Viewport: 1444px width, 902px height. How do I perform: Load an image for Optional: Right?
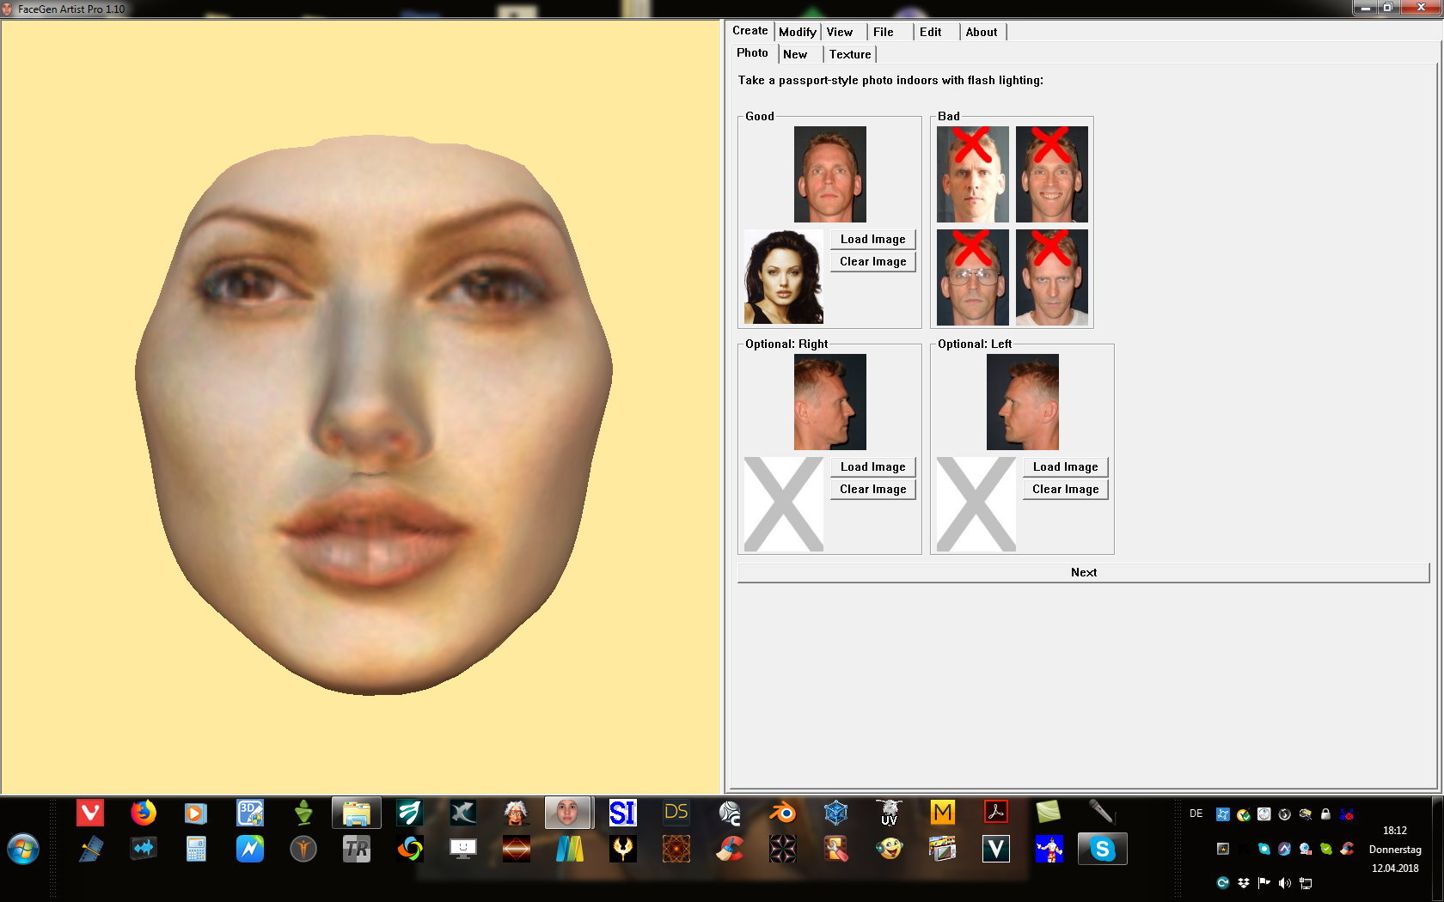click(872, 466)
